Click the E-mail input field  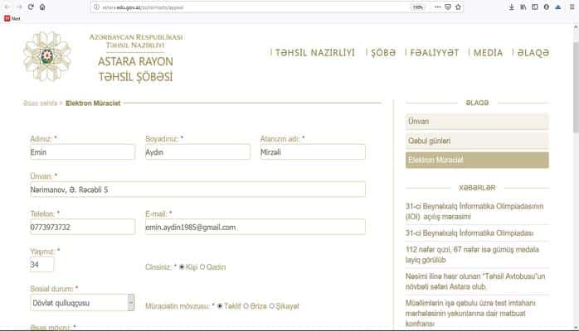pos(254,227)
